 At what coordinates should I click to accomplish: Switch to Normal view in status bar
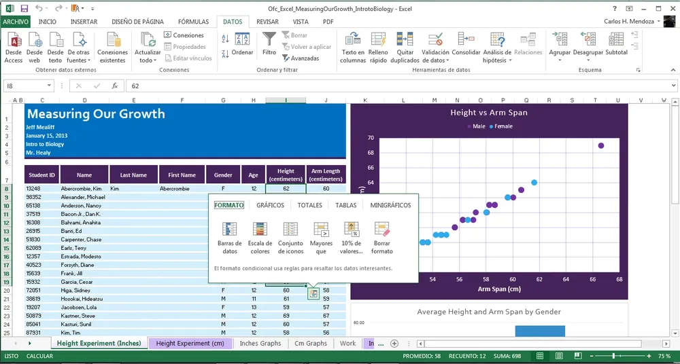coord(539,356)
